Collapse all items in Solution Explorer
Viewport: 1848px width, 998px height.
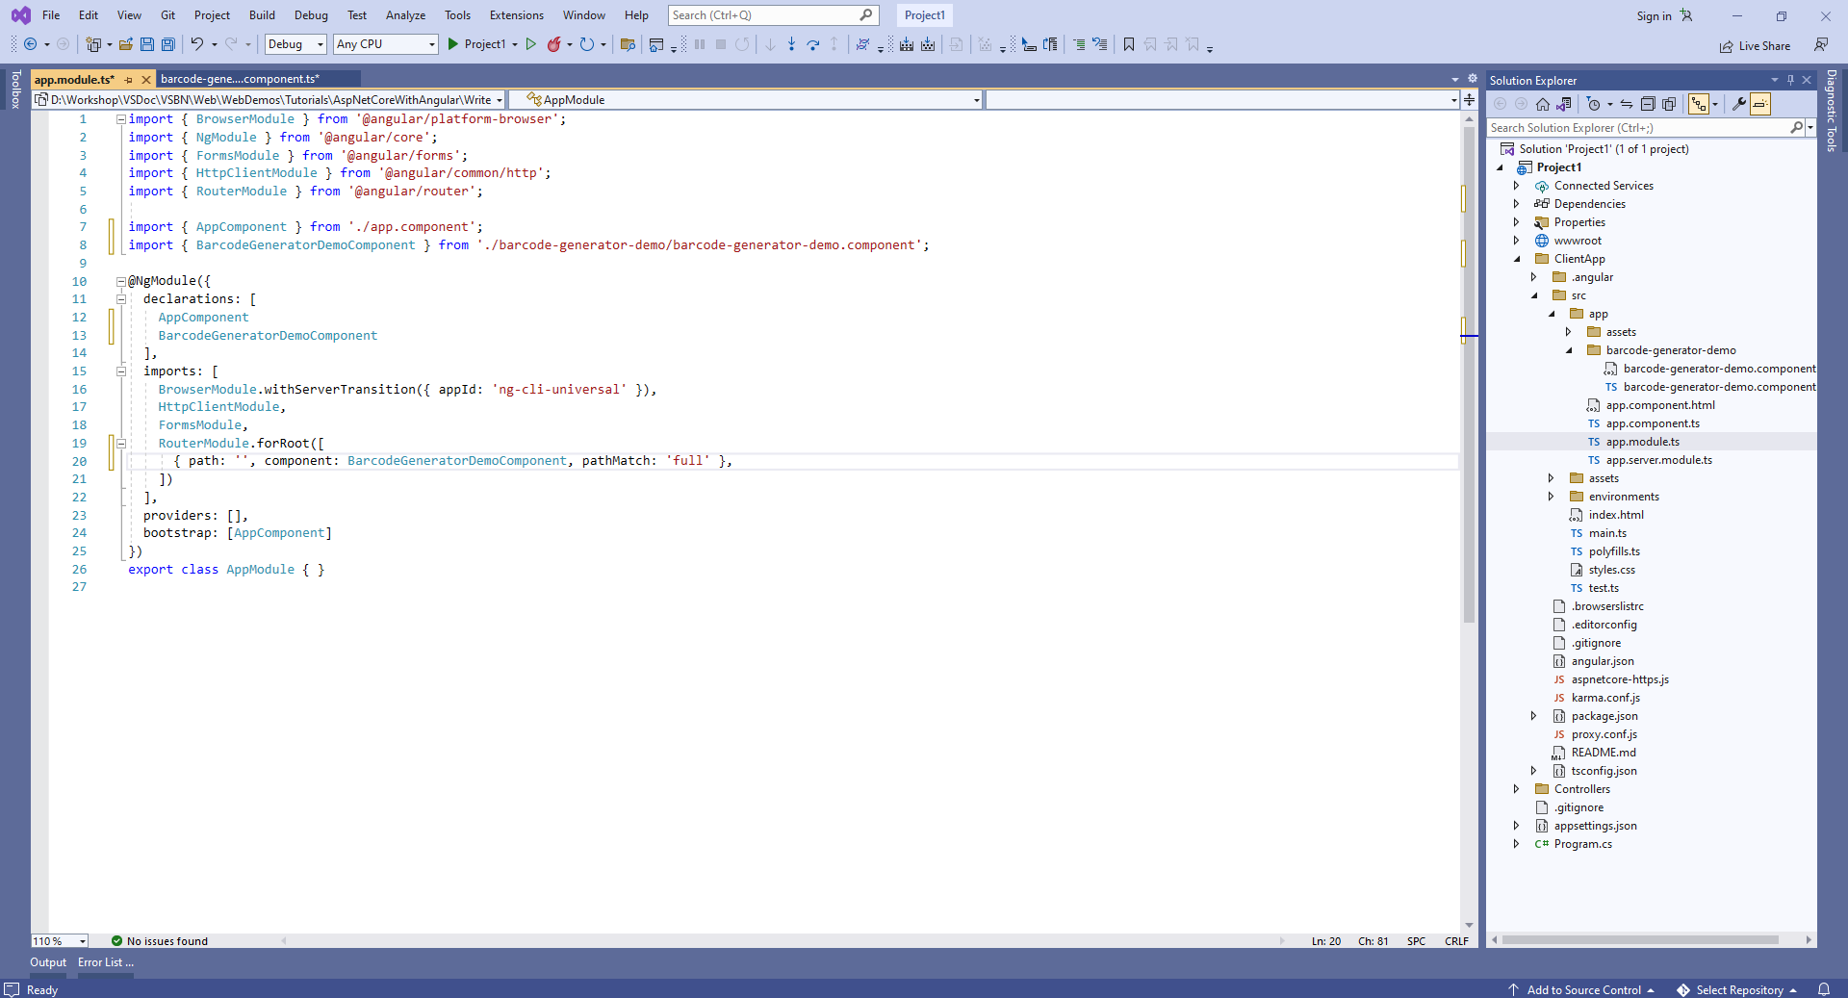(x=1648, y=104)
